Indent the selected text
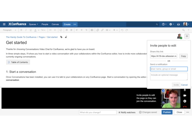This screenshot has width=192, height=137. (71, 30)
